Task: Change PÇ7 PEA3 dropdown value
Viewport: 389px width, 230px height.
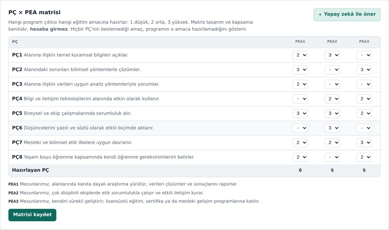Action: (x=364, y=143)
